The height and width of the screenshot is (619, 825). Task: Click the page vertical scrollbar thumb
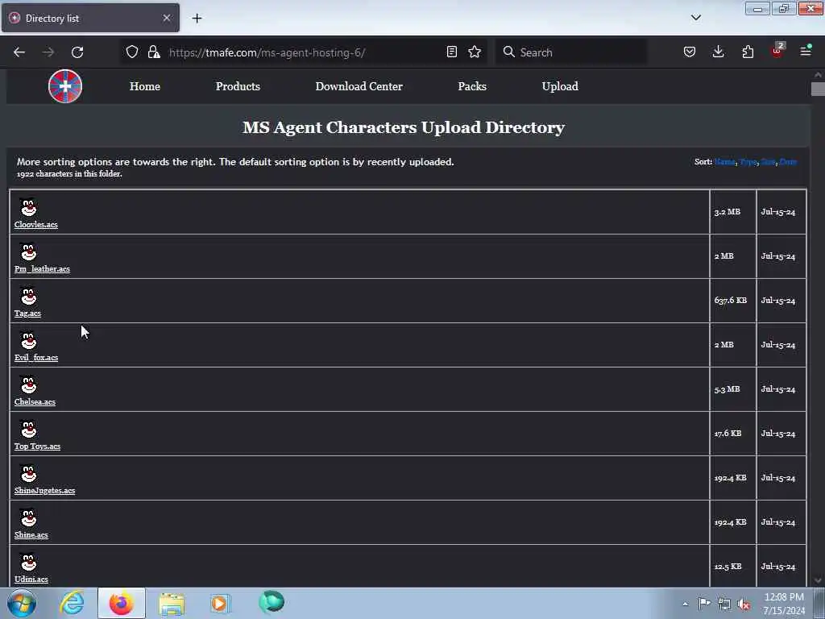coord(818,89)
